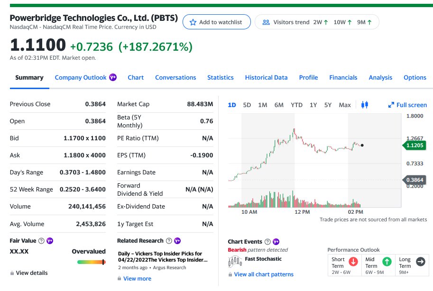This screenshot has width=433, height=291.
Task: Open View details under Fair Value
Action: pyautogui.click(x=32, y=273)
